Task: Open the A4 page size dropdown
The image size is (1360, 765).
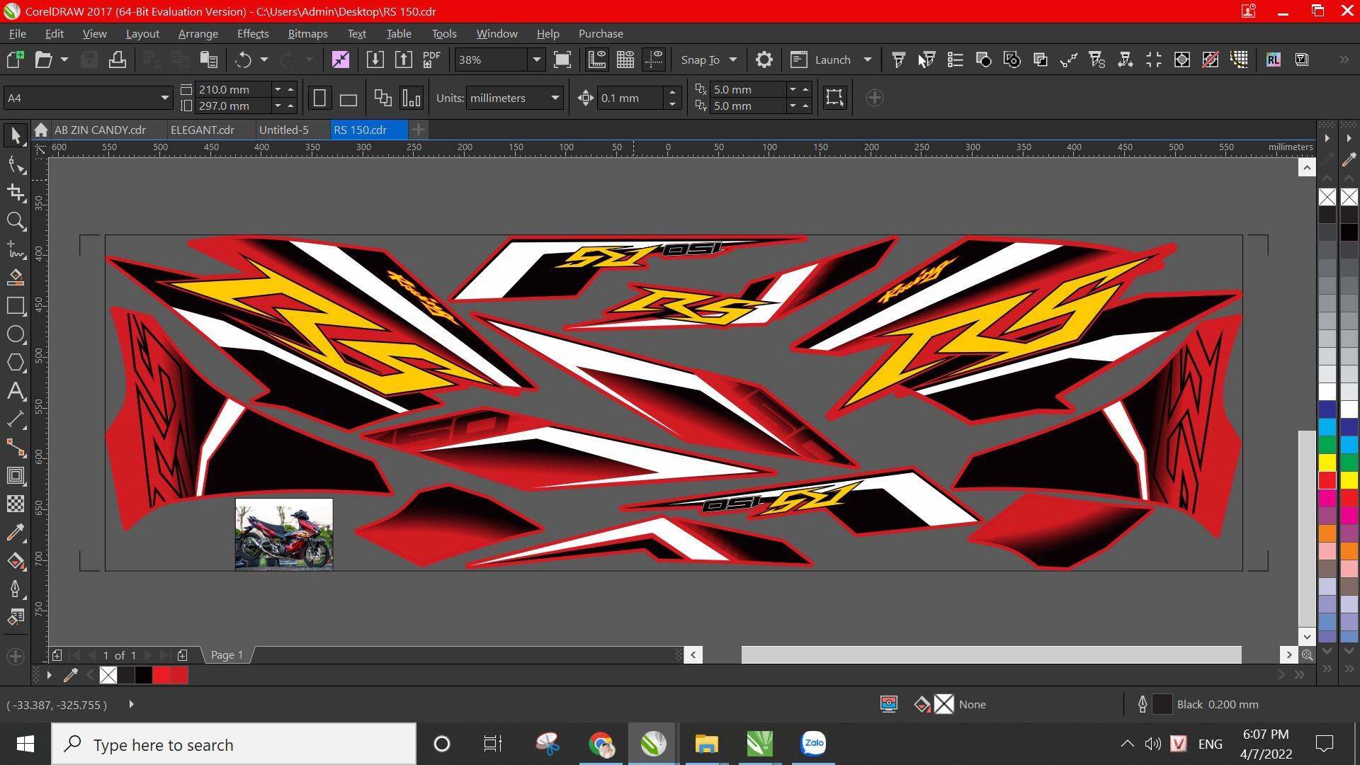Action: (164, 98)
